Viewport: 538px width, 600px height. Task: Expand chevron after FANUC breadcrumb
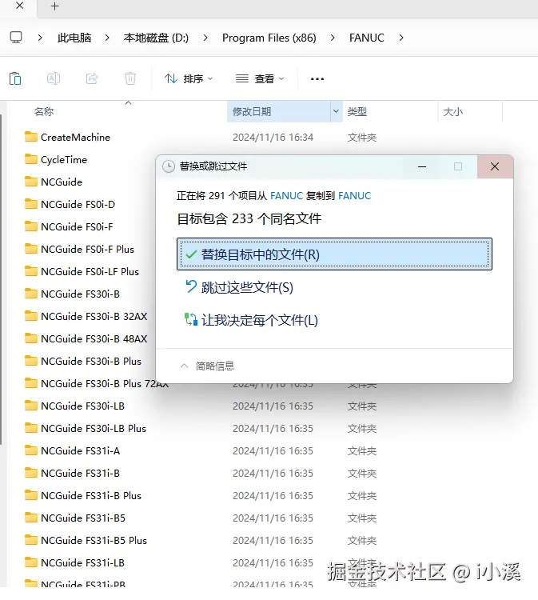tap(401, 38)
